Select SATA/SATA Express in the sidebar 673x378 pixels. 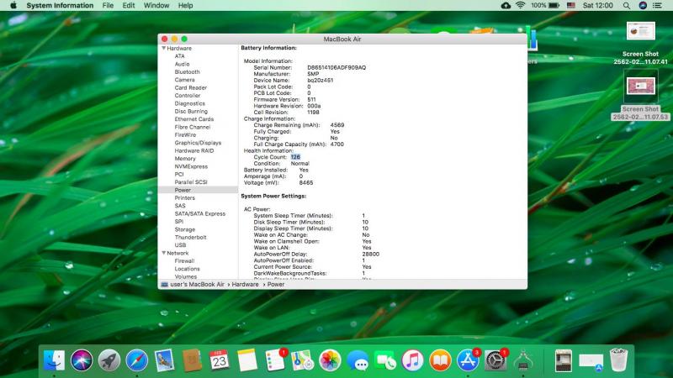pos(200,214)
